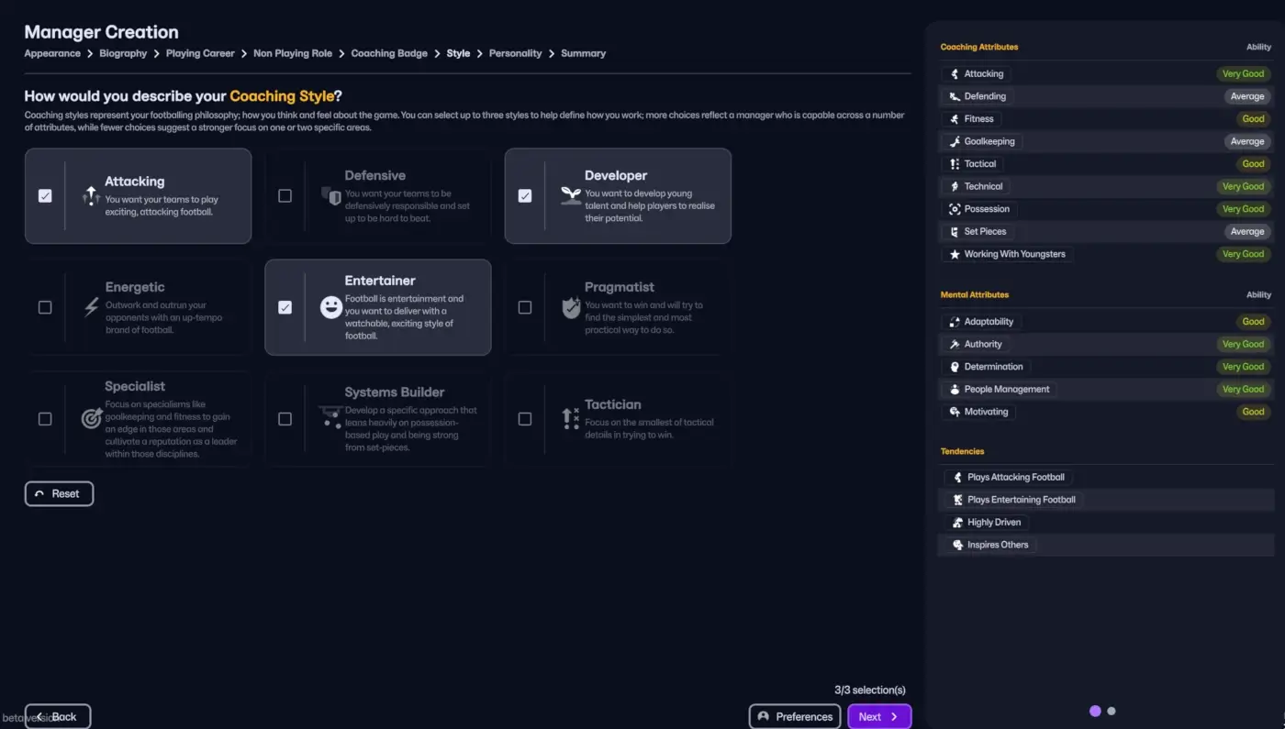
Task: Go to the Biography step
Action: click(x=123, y=53)
